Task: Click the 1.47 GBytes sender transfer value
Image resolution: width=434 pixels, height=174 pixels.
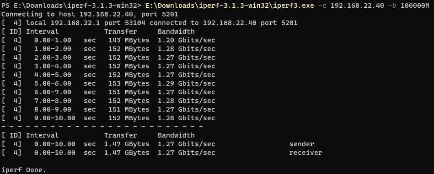Action: [127, 144]
